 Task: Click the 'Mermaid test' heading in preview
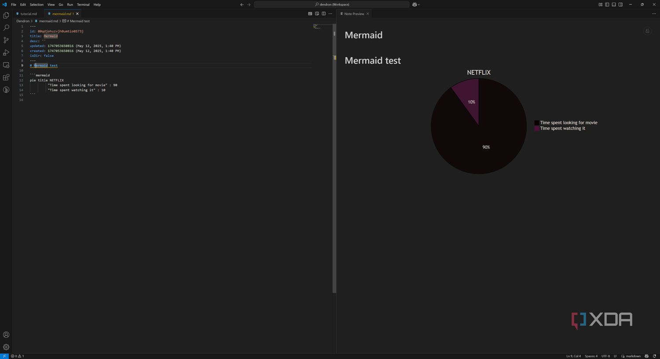373,61
